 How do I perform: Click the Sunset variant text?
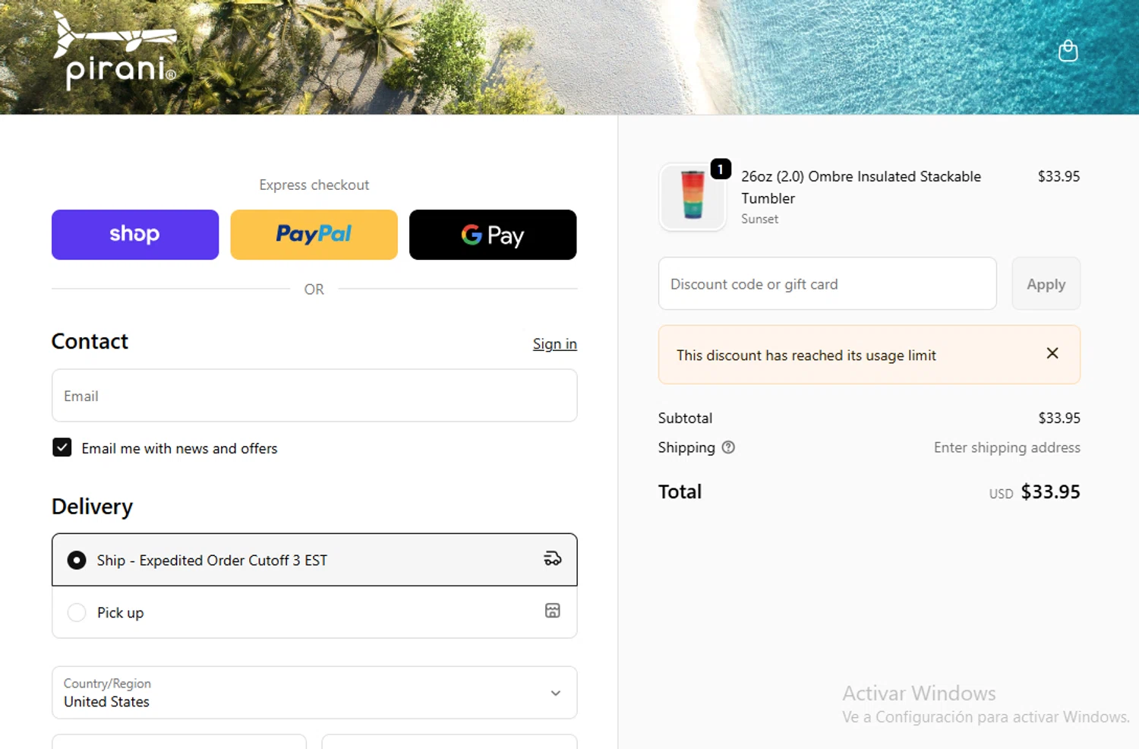coord(760,219)
